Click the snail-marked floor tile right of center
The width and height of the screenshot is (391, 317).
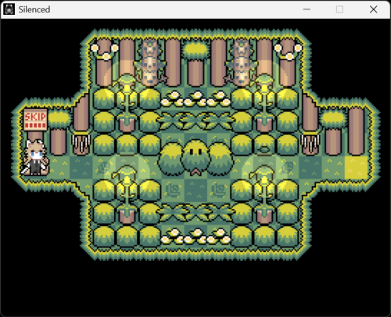click(x=218, y=190)
